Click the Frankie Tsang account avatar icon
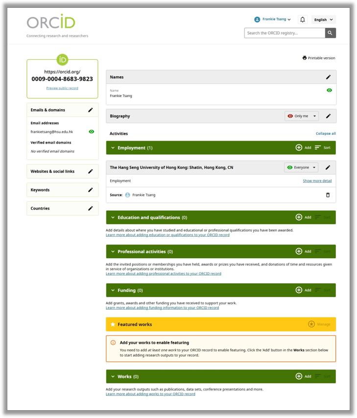Image resolution: width=357 pixels, height=418 pixels. 257,20
